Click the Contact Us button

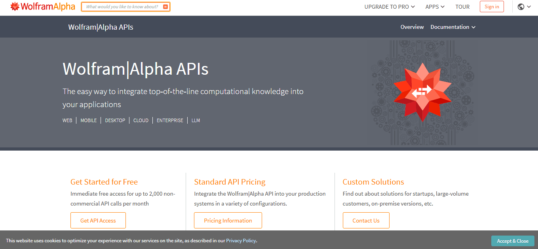click(x=366, y=221)
